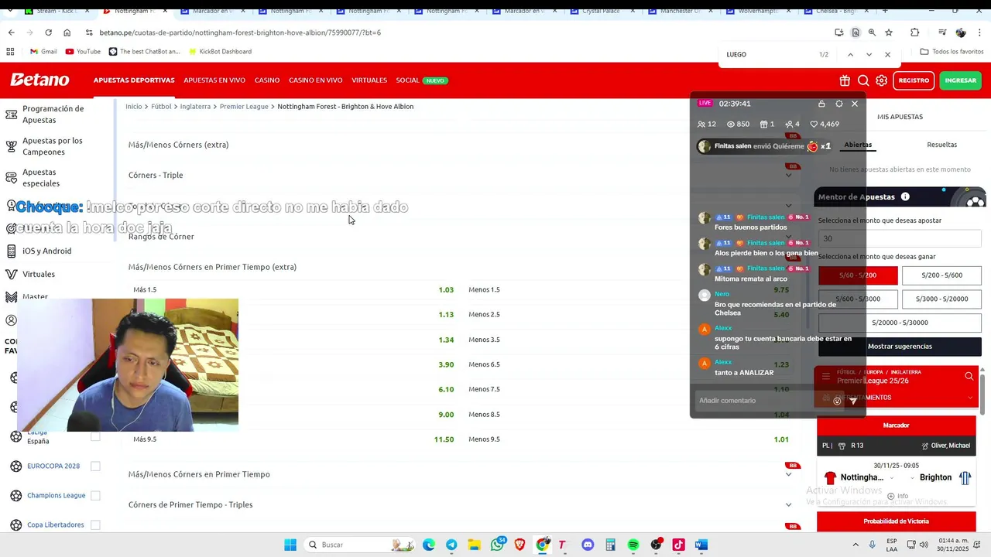Open Spotify from taskbar
The height and width of the screenshot is (557, 991).
[x=633, y=545]
